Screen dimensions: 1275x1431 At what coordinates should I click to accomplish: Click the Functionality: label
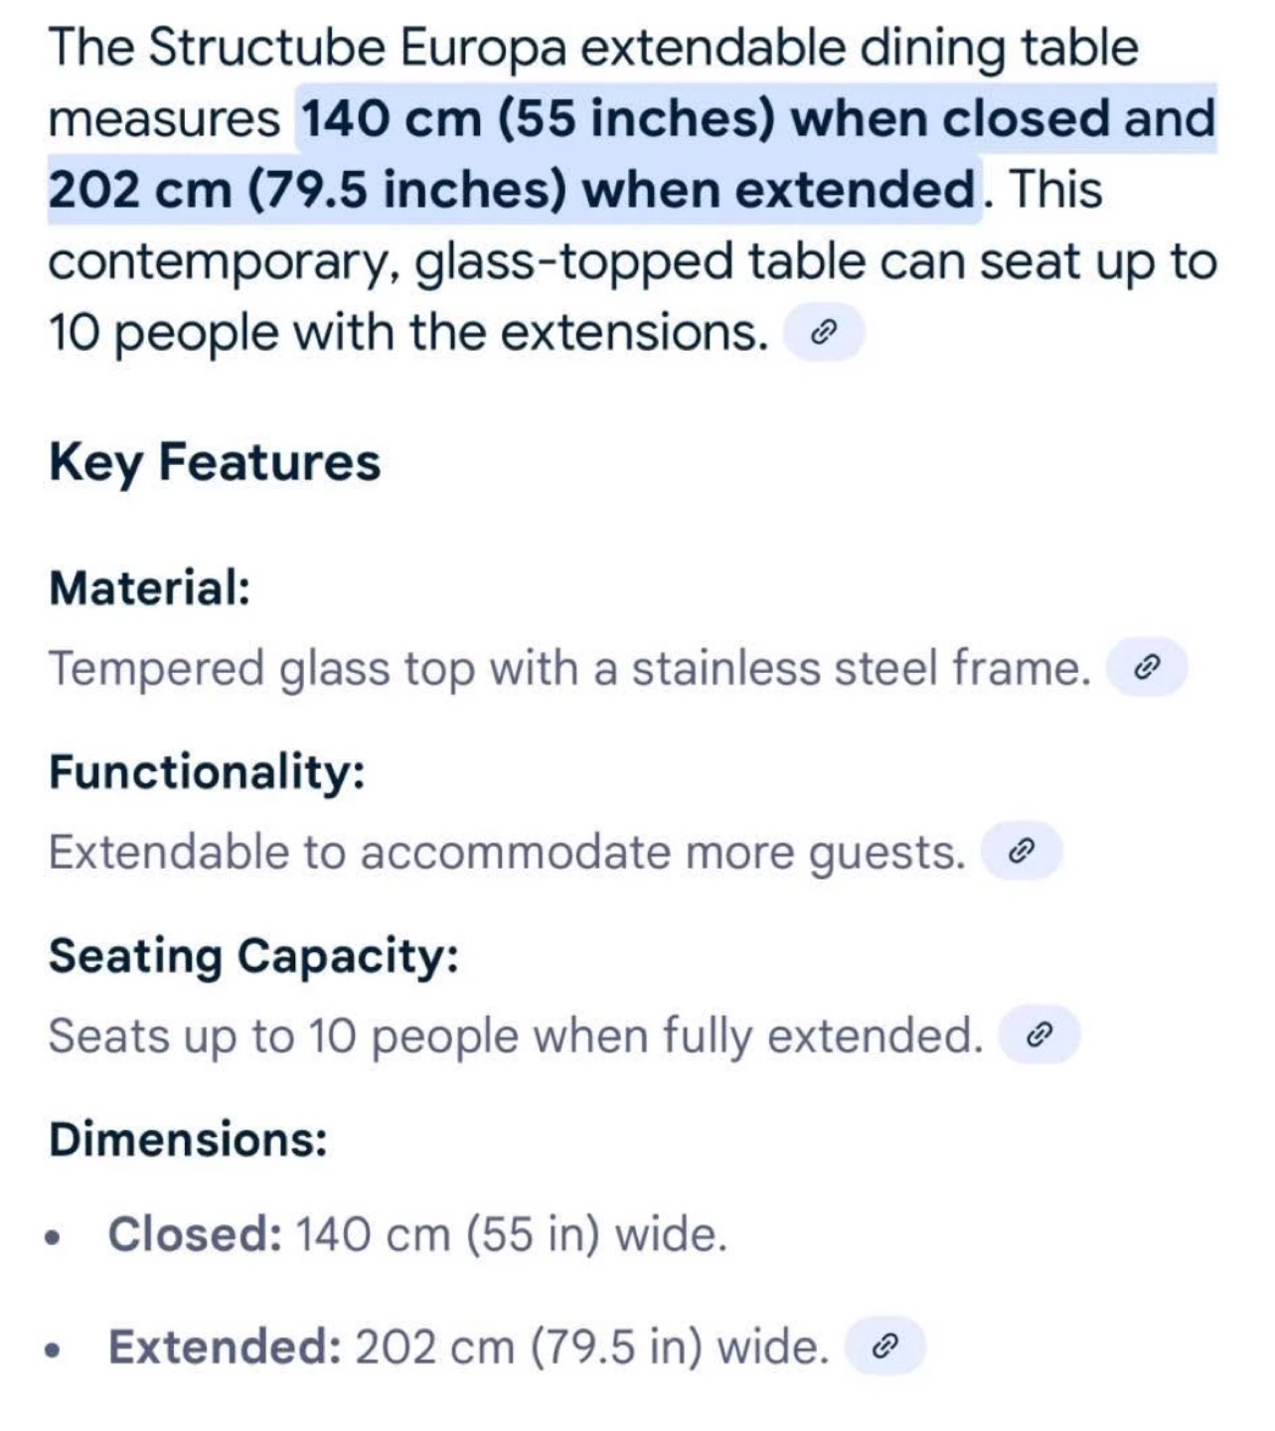tap(207, 772)
